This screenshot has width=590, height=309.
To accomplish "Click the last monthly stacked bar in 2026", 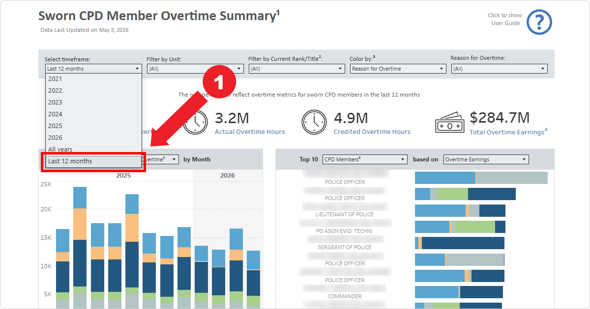I will click(x=253, y=280).
